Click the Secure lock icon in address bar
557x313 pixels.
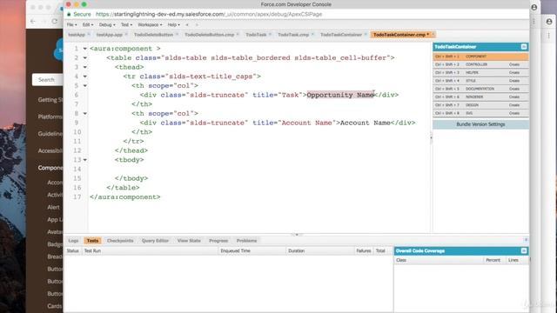point(70,14)
